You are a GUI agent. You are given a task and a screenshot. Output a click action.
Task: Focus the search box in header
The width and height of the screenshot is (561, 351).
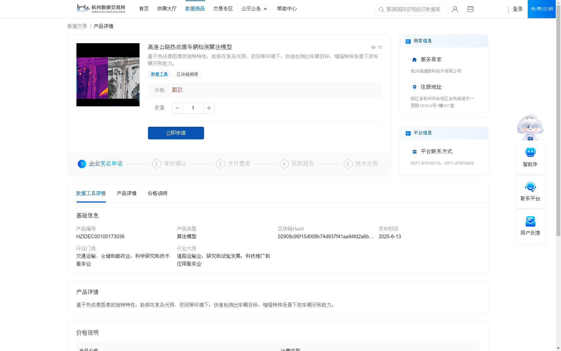pyautogui.click(x=411, y=9)
